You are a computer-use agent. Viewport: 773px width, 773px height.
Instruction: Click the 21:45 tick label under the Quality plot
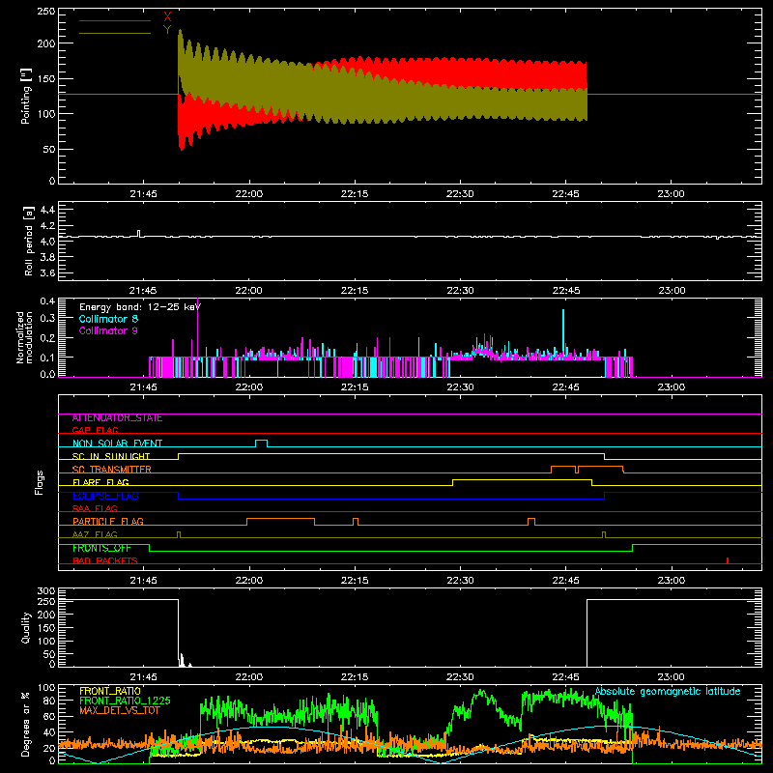[143, 677]
